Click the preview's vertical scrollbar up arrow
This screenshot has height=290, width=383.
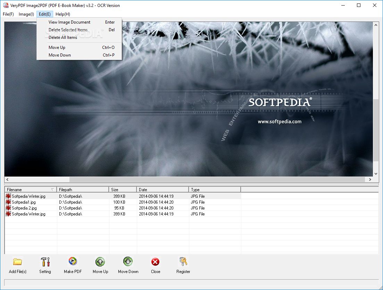(376, 25)
